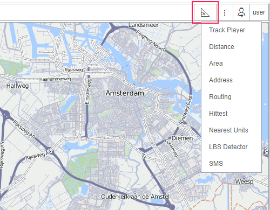Click the user logout person icon

pos(241,12)
